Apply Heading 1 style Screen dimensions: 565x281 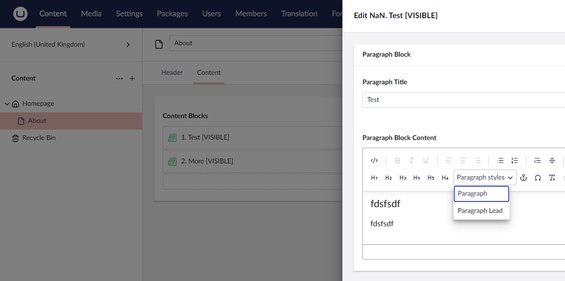[x=374, y=177]
